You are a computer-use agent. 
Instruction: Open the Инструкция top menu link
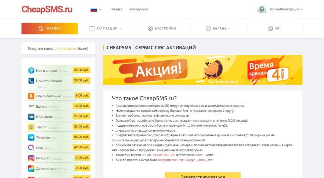139,9
